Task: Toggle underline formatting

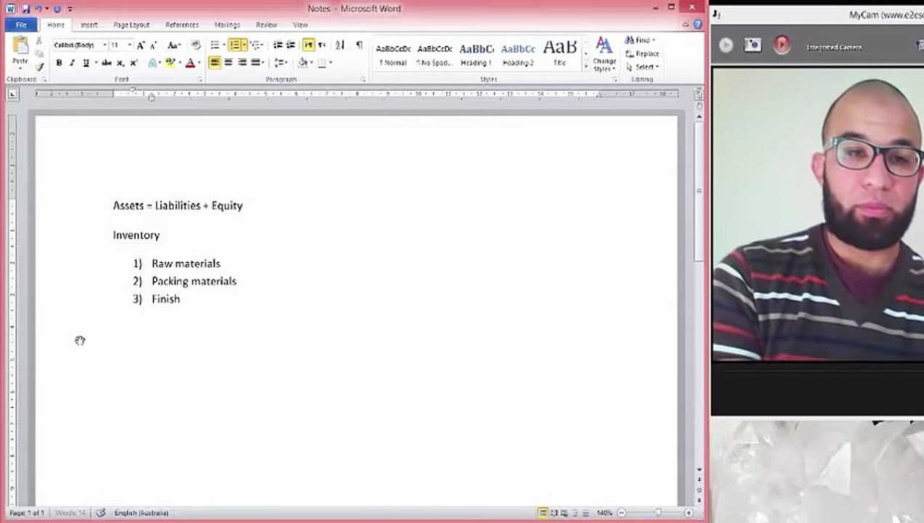Action: pos(86,63)
